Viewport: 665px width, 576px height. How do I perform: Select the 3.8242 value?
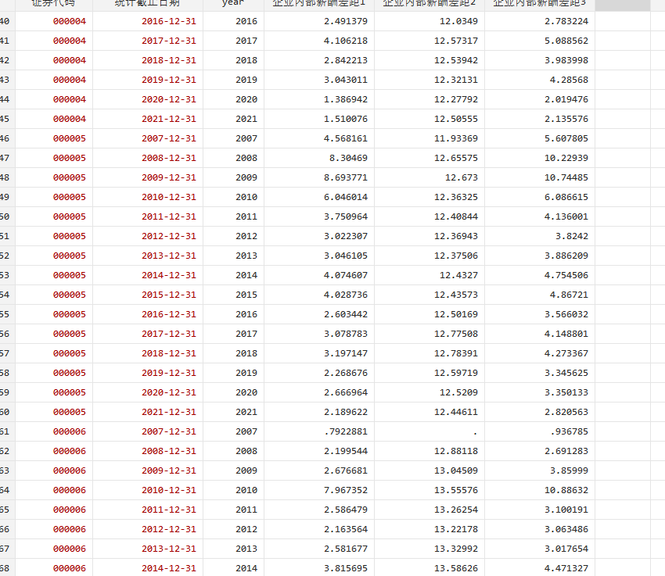tap(540, 236)
